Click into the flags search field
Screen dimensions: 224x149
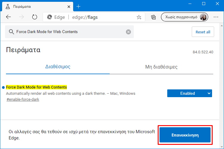69,32
